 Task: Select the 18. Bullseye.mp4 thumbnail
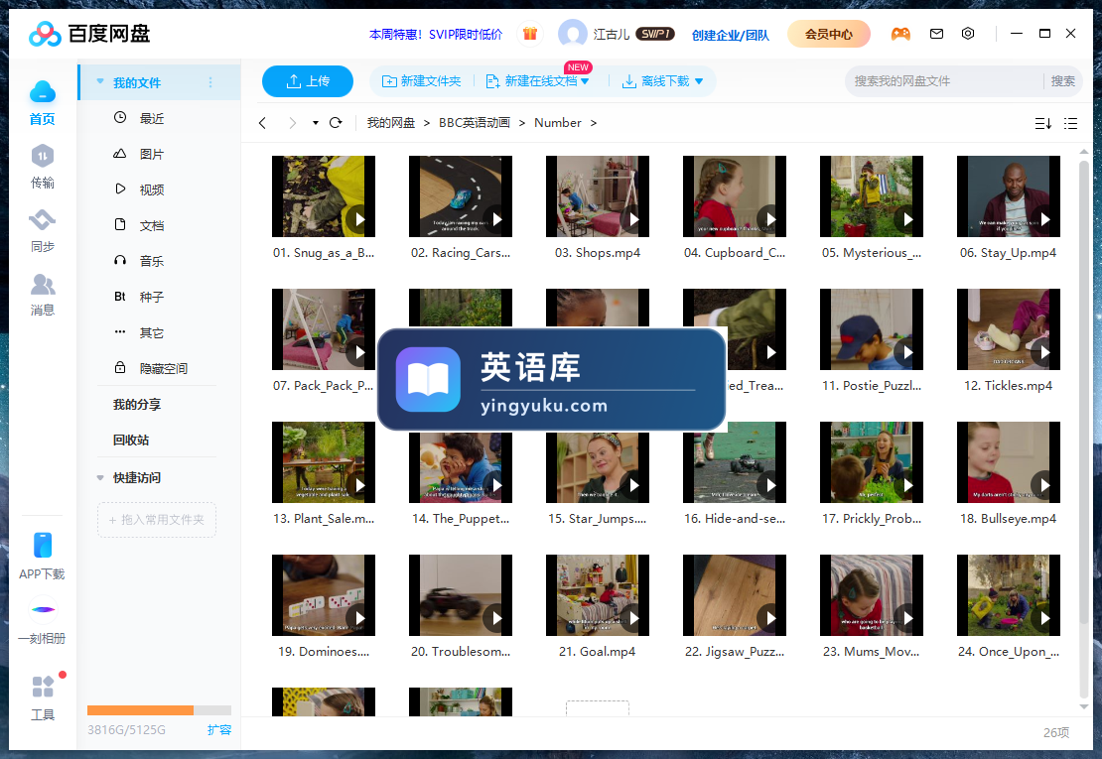[x=1008, y=462]
